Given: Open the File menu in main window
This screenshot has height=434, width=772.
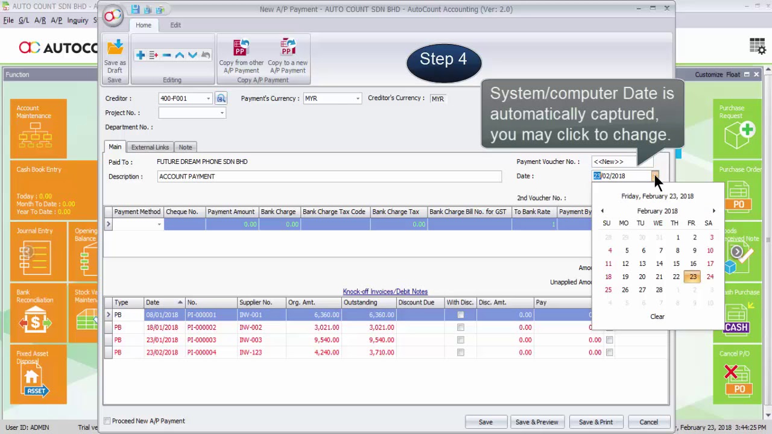Looking at the screenshot, I should 8,20.
